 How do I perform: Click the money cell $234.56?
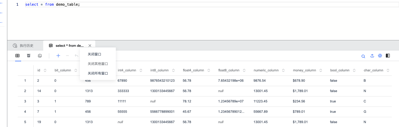(x=299, y=101)
